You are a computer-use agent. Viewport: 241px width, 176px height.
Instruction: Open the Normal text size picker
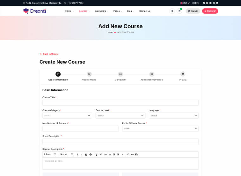point(66,154)
